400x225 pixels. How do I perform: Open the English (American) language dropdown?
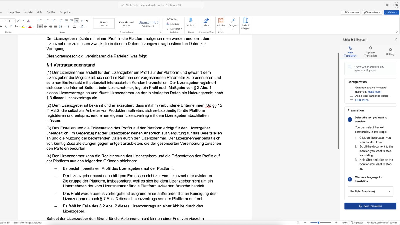(370, 192)
